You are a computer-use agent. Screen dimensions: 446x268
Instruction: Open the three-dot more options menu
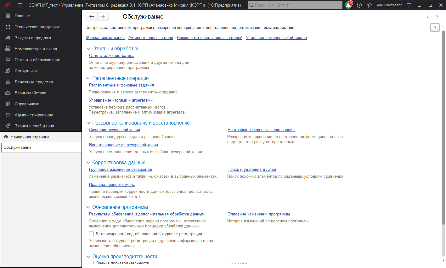click(x=428, y=16)
